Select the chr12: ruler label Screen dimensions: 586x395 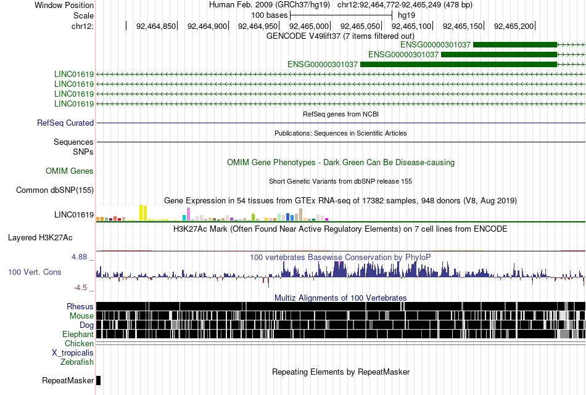(x=82, y=26)
